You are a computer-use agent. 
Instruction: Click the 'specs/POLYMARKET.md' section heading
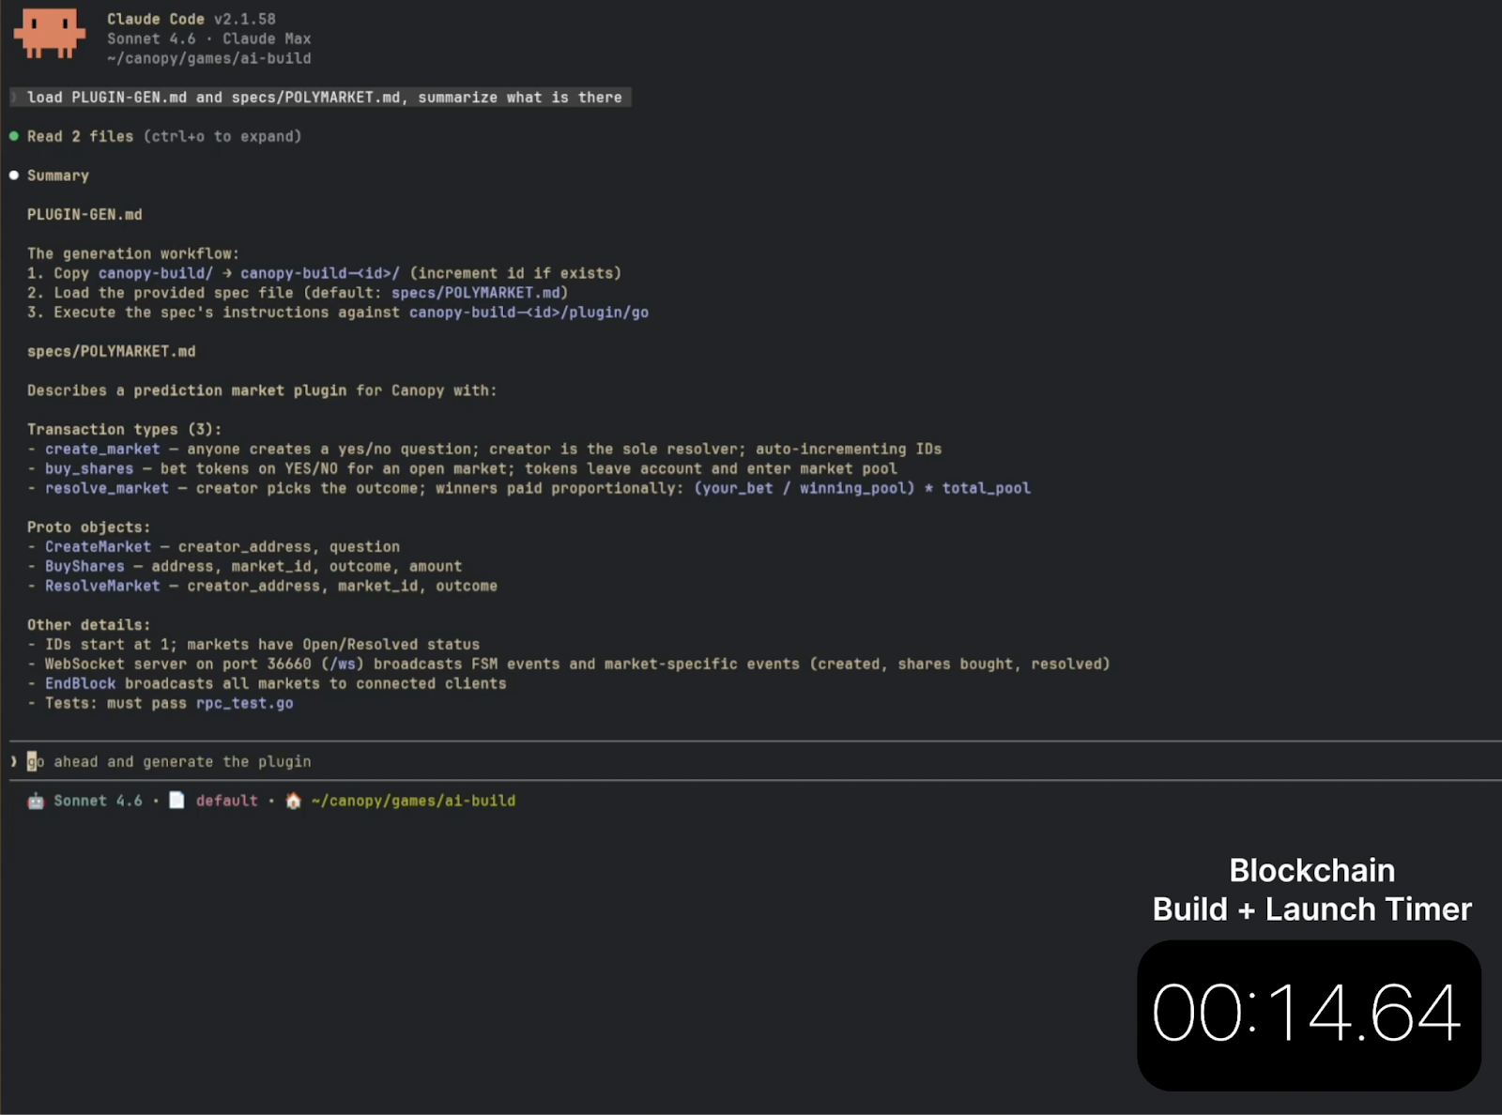112,351
